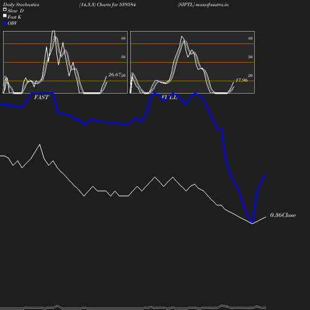Click the 17.96 value in FULL chart
This screenshot has width=310, height=310.
[x=242, y=80]
